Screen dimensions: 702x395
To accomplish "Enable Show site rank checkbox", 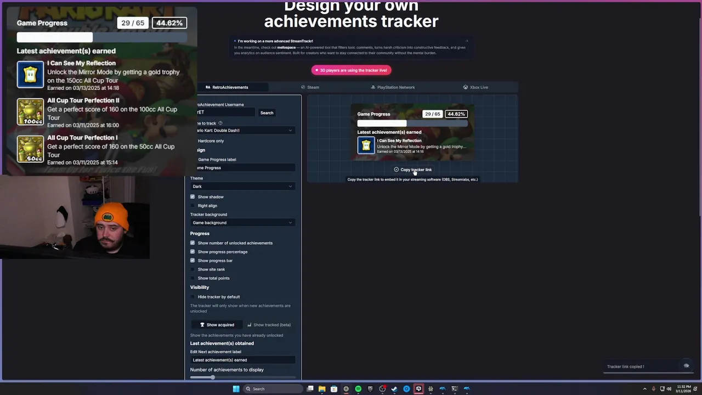I will pos(193,269).
